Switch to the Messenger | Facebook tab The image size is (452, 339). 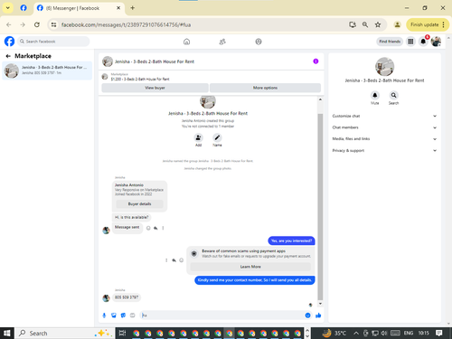(79, 8)
